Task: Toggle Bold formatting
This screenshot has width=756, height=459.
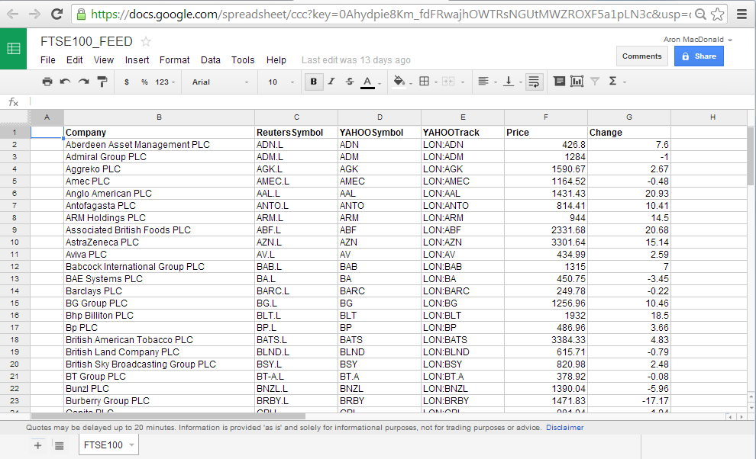Action: pyautogui.click(x=314, y=82)
